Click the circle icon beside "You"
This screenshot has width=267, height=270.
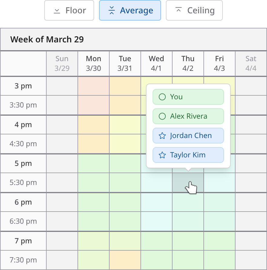pos(162,97)
